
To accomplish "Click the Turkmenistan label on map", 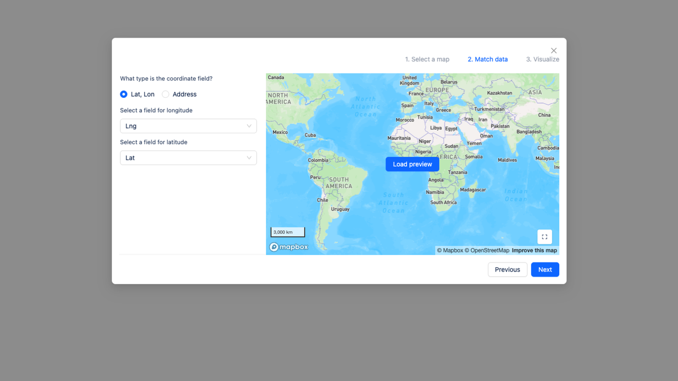I will coord(489,109).
